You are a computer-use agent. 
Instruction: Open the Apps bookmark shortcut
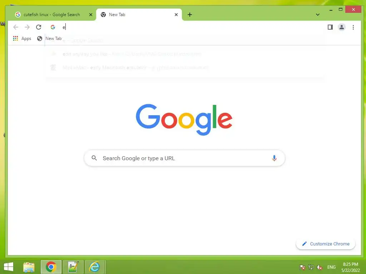tap(22, 39)
